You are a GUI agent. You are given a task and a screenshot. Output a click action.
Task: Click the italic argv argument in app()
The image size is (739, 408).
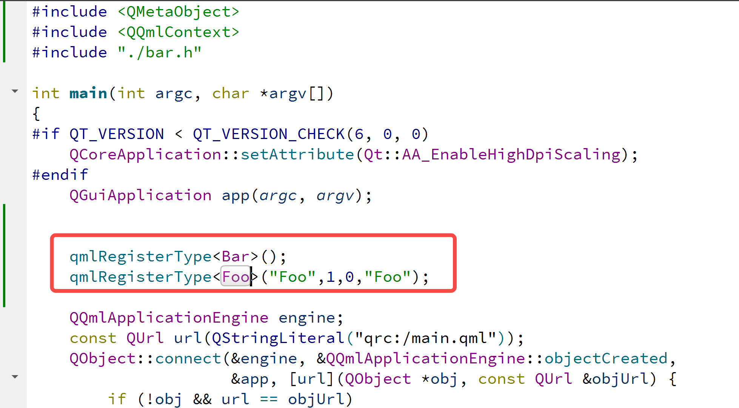click(x=335, y=195)
